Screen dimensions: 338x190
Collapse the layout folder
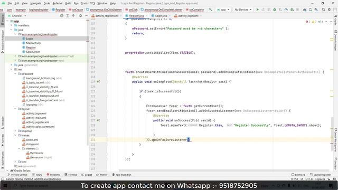pyautogui.click(x=15, y=109)
